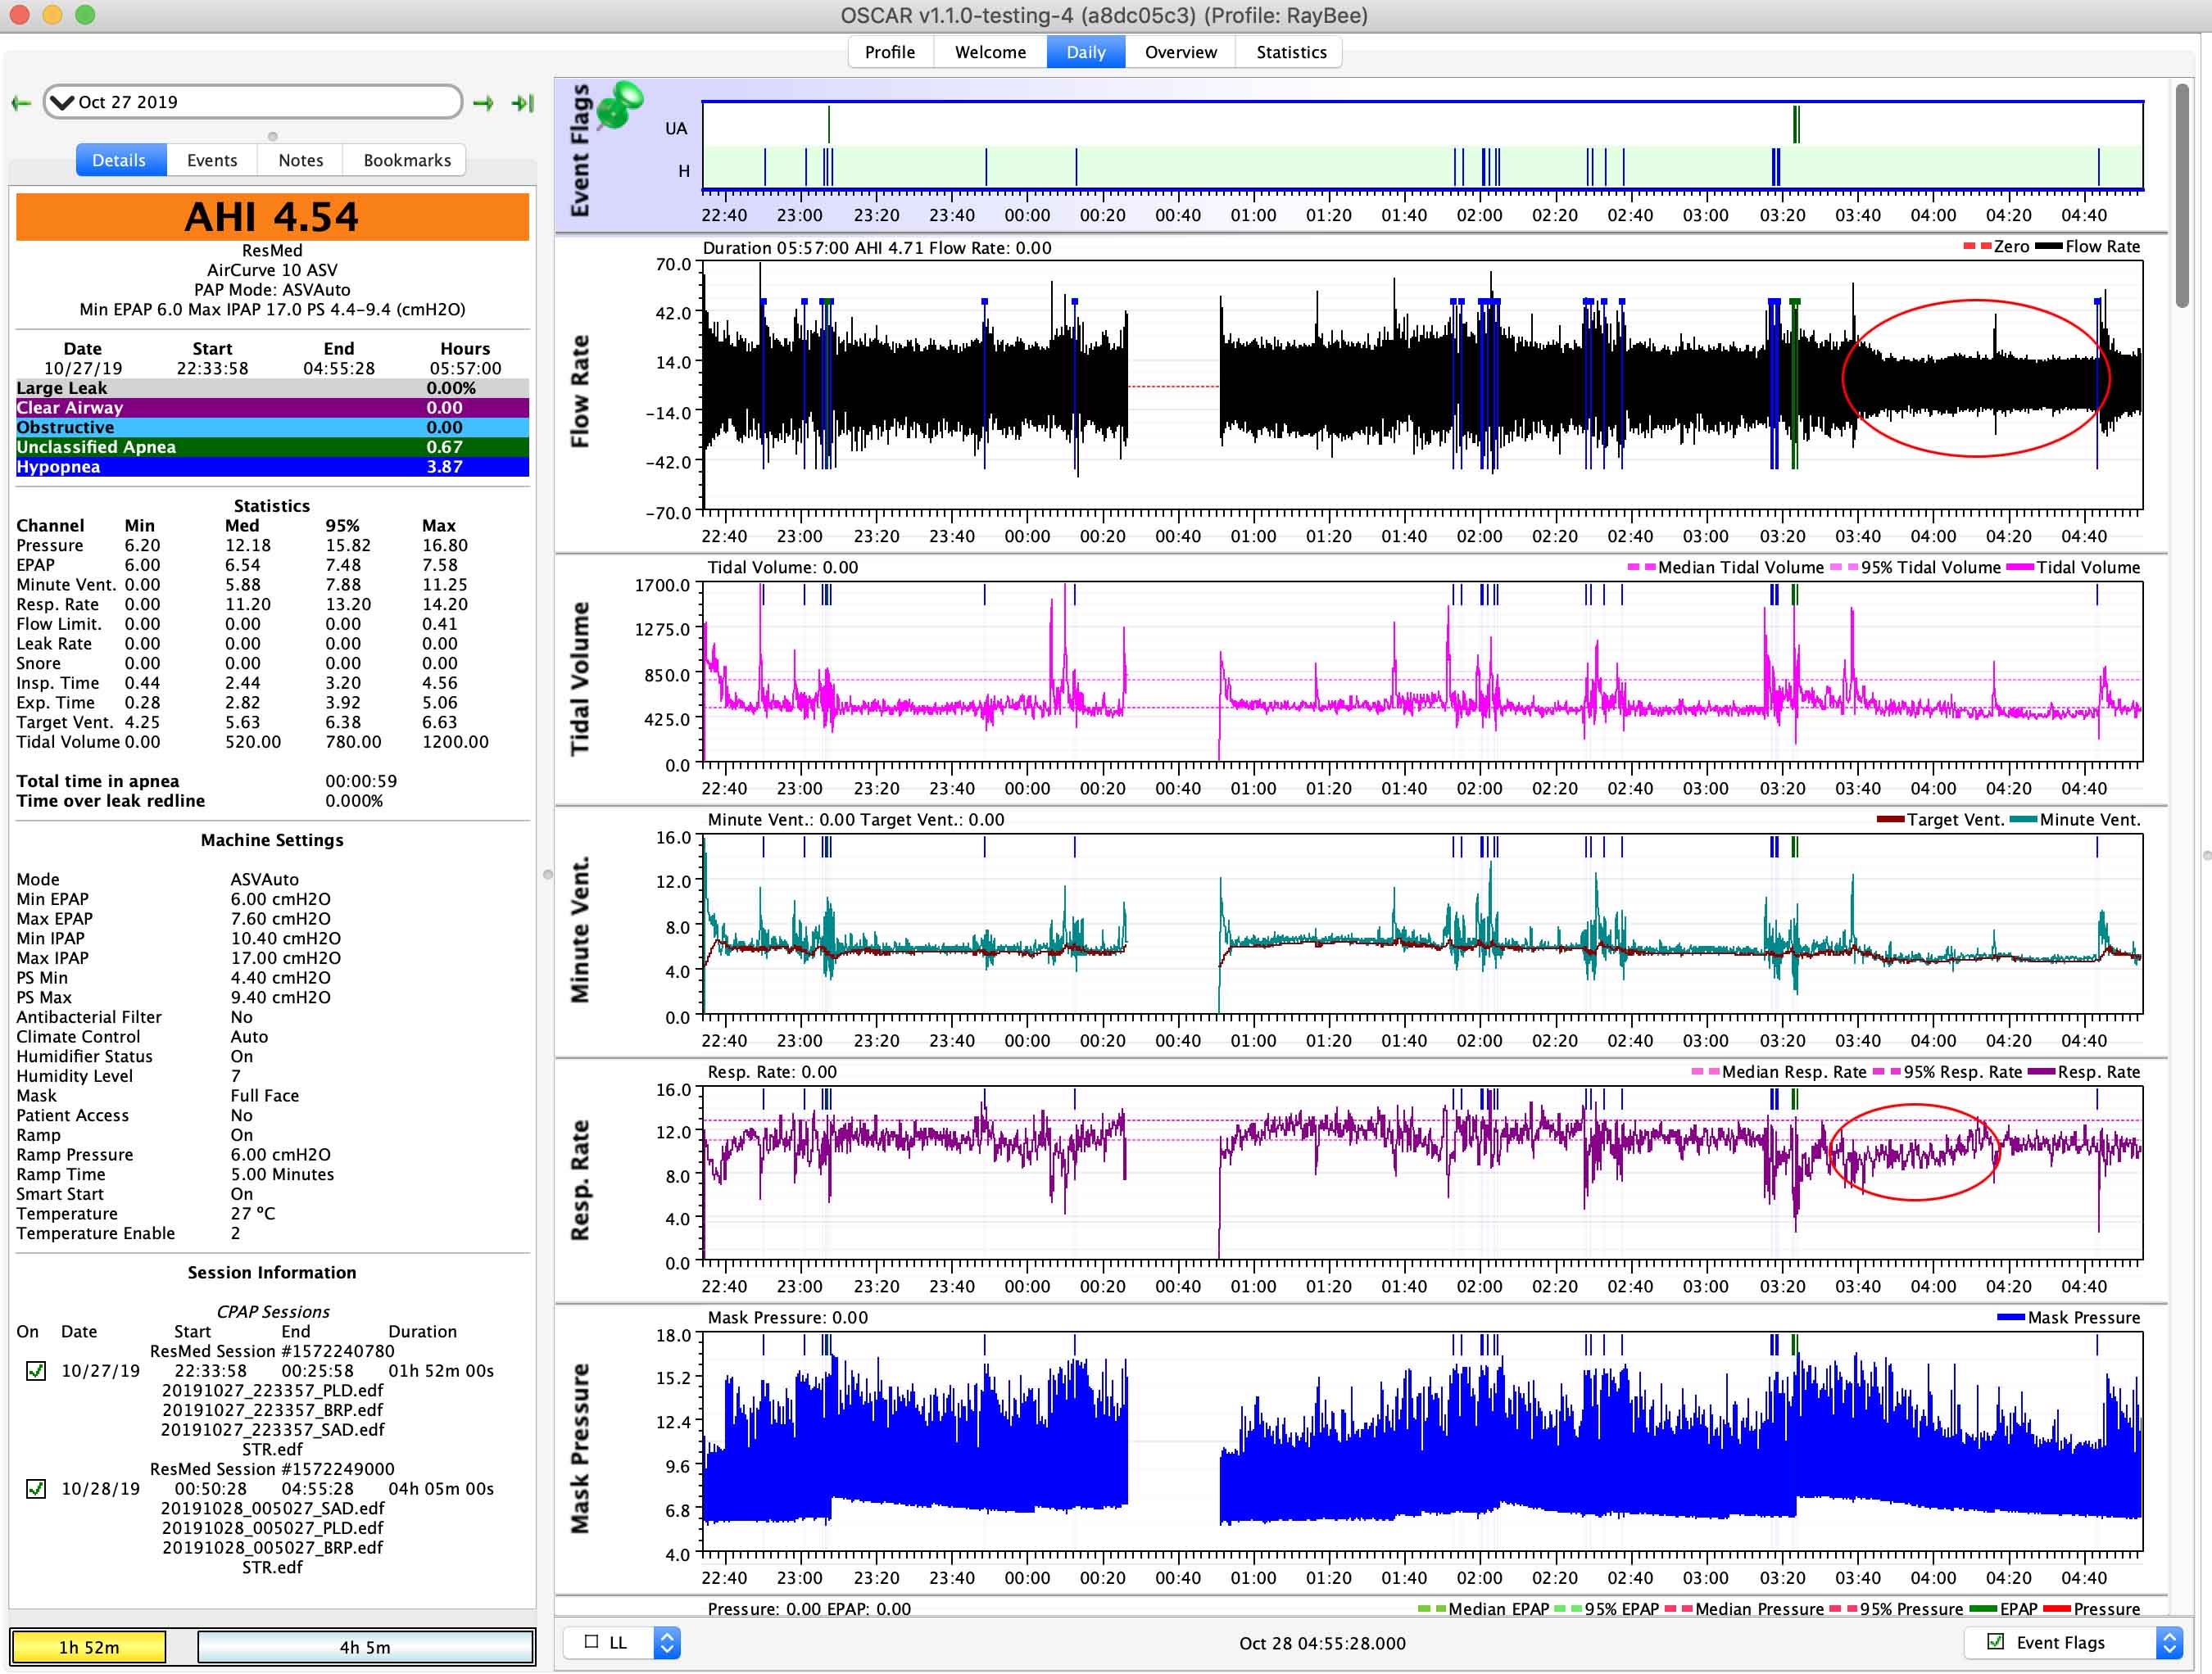2212x1674 pixels.
Task: Click the light blue Obstructive row
Action: tap(272, 428)
